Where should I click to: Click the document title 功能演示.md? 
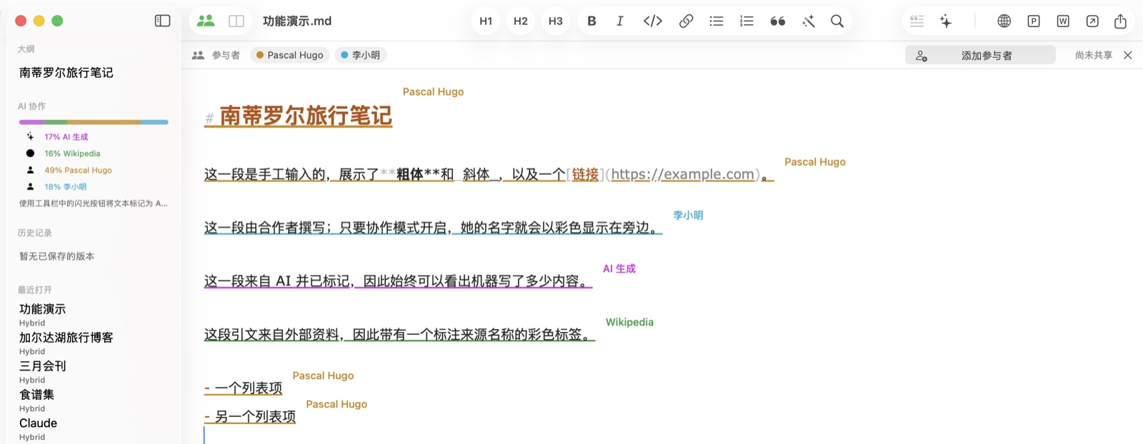[297, 21]
